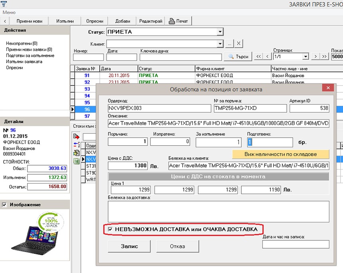Click Неизпратени (0) in actions panel

point(22,43)
